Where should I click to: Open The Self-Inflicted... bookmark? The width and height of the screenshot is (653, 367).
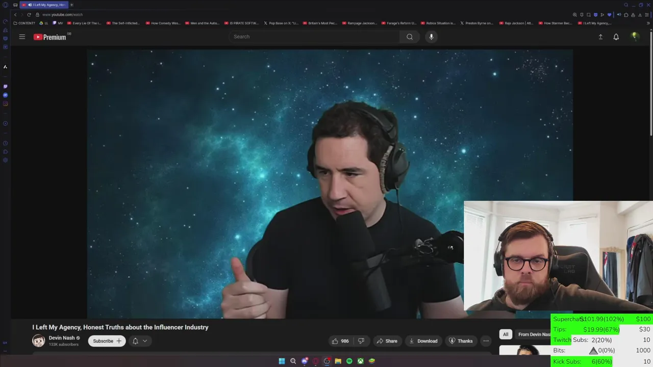pyautogui.click(x=123, y=23)
